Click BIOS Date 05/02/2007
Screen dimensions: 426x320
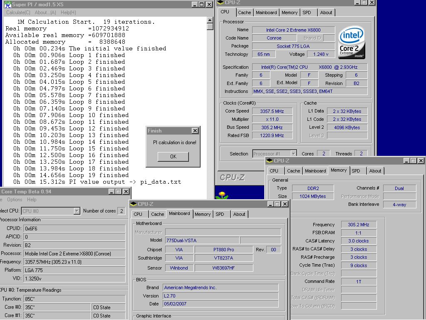(220, 304)
